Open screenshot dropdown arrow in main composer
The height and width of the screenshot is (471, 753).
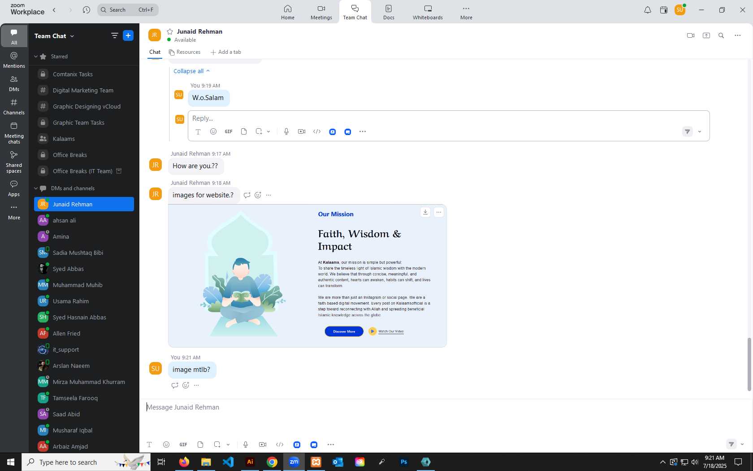[x=228, y=445]
